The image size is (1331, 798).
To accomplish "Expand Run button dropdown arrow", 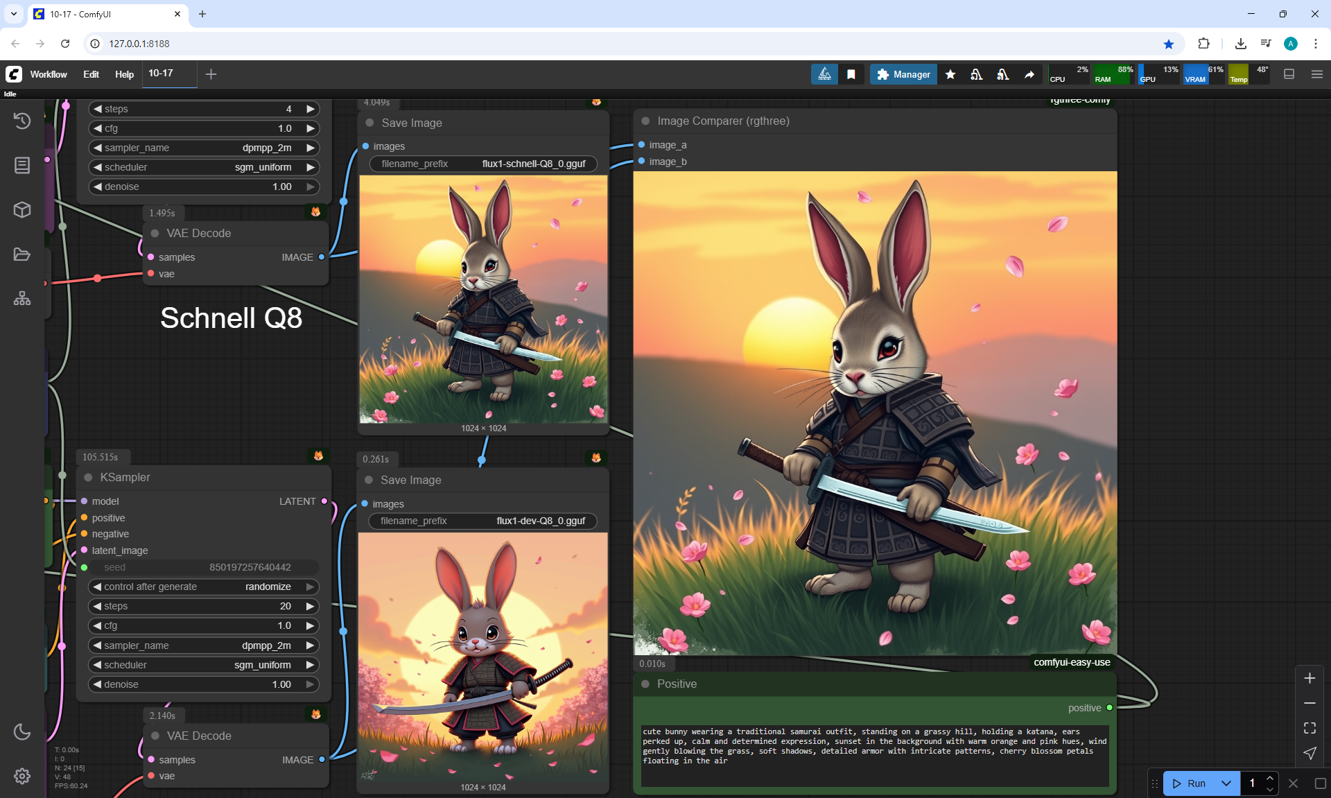I will [x=1226, y=783].
